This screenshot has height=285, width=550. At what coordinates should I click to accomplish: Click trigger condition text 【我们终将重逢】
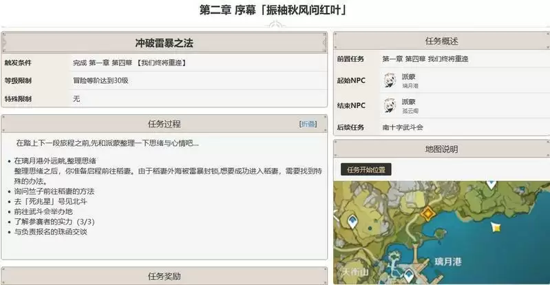point(160,63)
